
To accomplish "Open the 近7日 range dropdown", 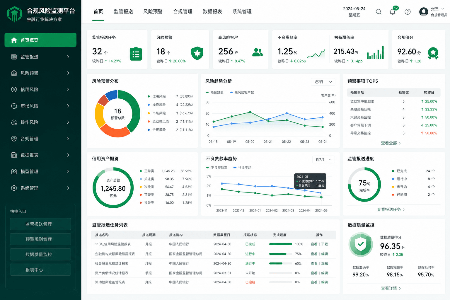I will pos(323,82).
